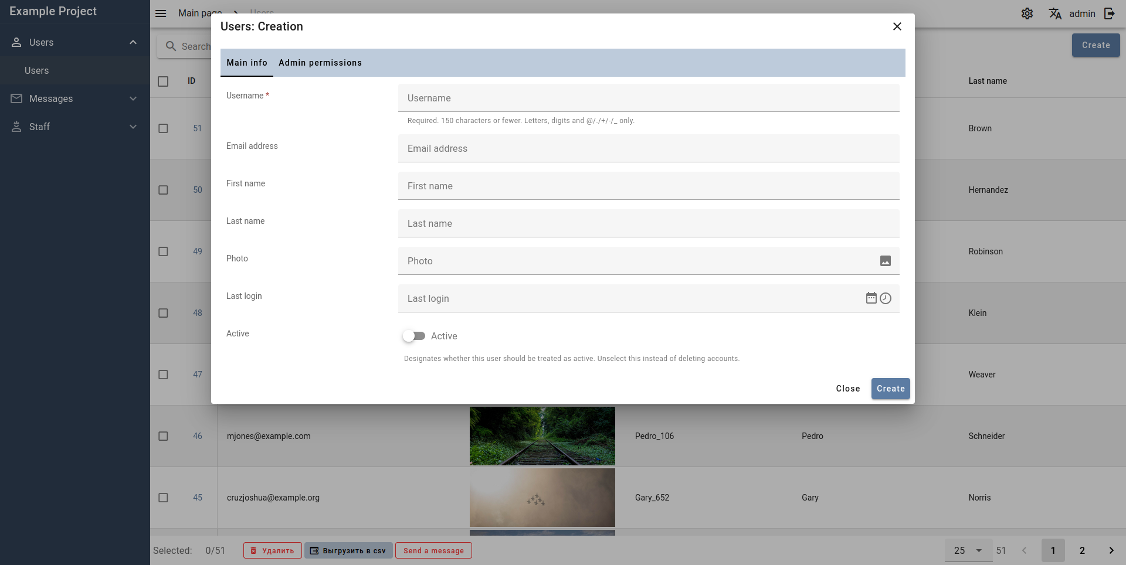This screenshot has height=565, width=1126.
Task: Switch to Main info tab
Action: point(247,63)
